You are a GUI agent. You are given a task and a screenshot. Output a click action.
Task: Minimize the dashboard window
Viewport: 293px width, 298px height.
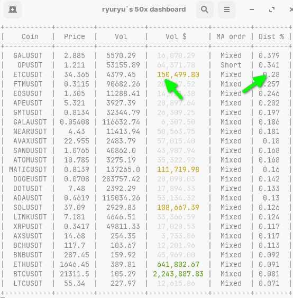pyautogui.click(x=252, y=9)
